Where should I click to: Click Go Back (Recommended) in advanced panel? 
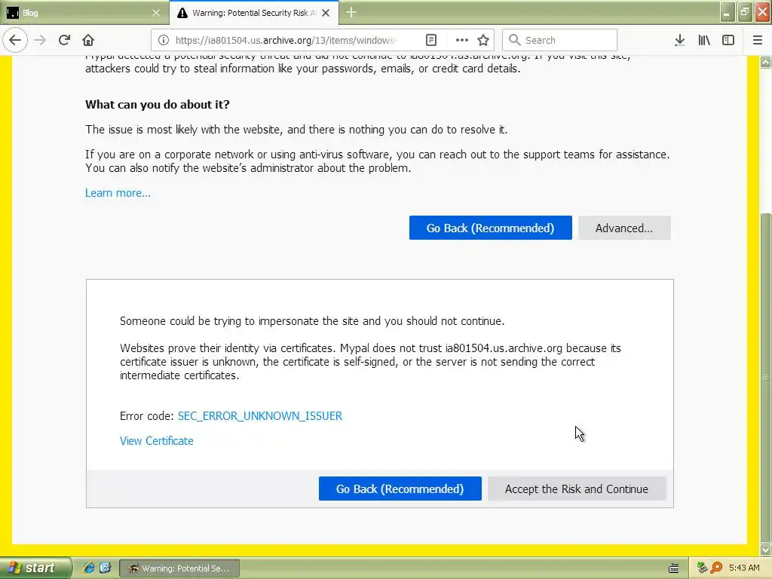tap(400, 489)
